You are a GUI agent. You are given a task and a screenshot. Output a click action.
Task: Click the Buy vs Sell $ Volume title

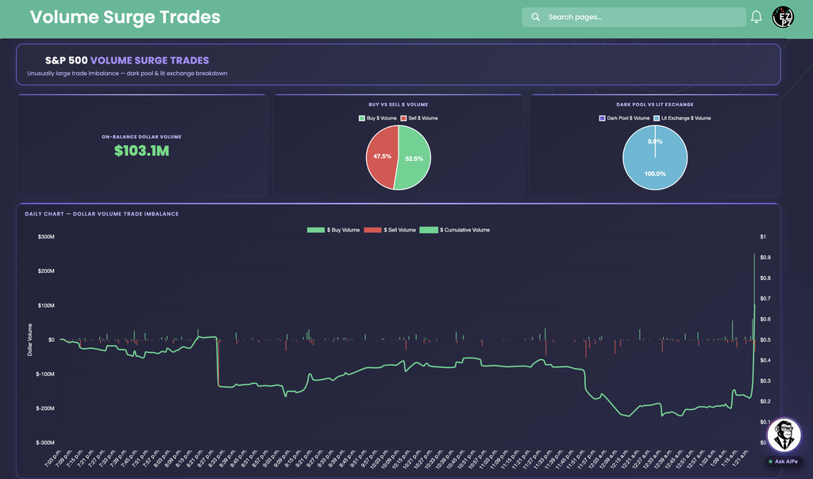tap(399, 105)
